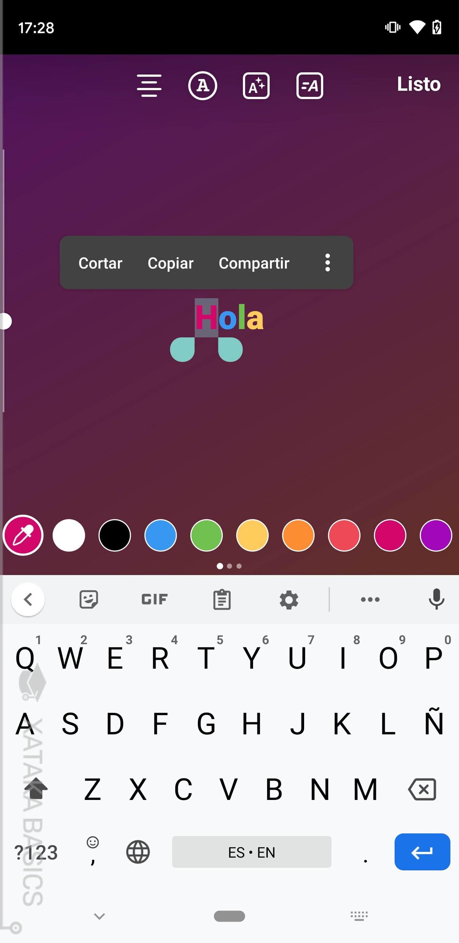Tap the H key on keyboard
The image size is (459, 943).
[251, 723]
